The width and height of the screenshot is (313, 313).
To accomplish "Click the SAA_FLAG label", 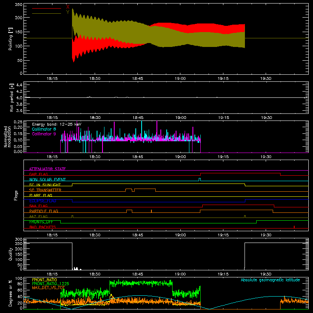I will [38, 206].
